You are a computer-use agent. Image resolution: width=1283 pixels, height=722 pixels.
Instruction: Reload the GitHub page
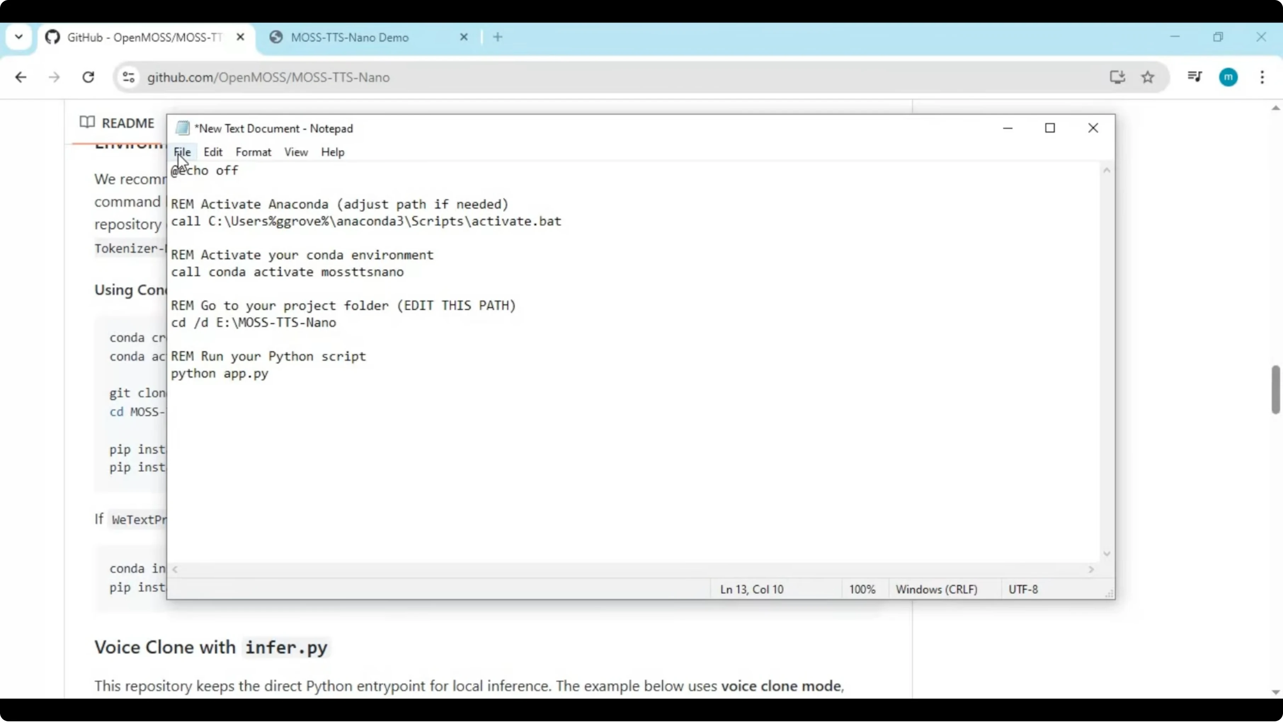point(88,77)
